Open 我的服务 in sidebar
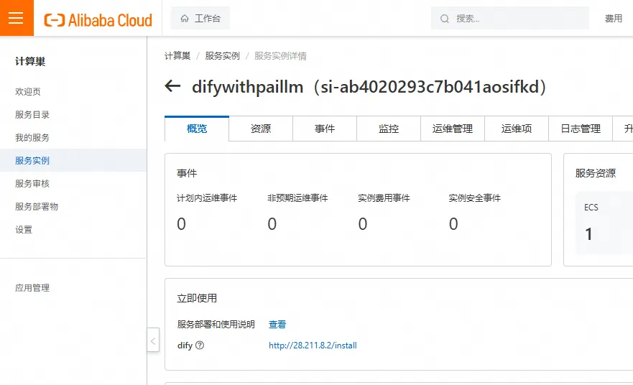 pyautogui.click(x=32, y=138)
